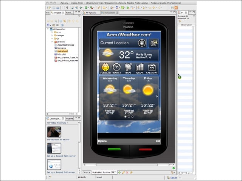Viewport: 242px width, 181px height.
Task: Click the External Tools red toolbox icon
Action: [92, 8]
